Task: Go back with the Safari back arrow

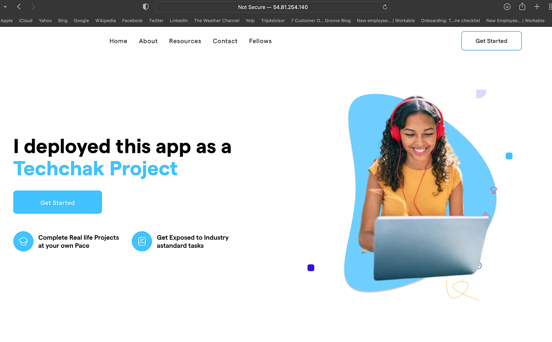Action: (19, 7)
